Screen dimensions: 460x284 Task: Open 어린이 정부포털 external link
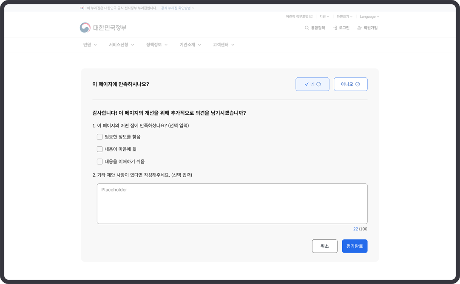(x=299, y=17)
